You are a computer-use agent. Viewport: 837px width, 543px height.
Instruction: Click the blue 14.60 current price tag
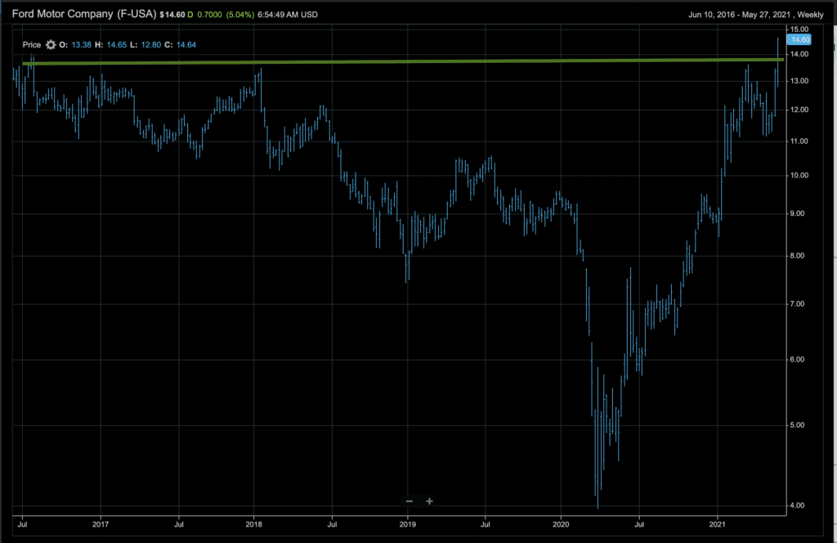pyautogui.click(x=798, y=39)
